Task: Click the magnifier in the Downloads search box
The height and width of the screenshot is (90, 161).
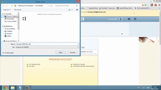Action: tap(76, 6)
